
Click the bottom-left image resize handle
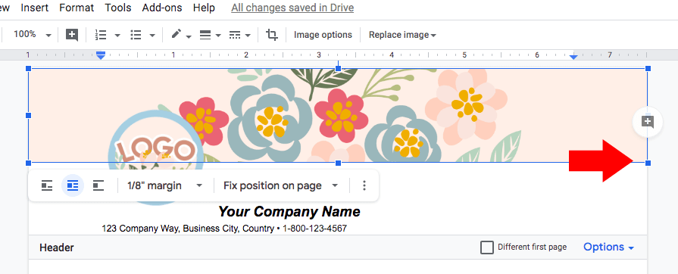(29, 163)
